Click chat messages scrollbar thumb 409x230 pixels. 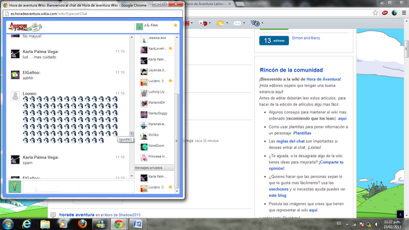pos(132,134)
